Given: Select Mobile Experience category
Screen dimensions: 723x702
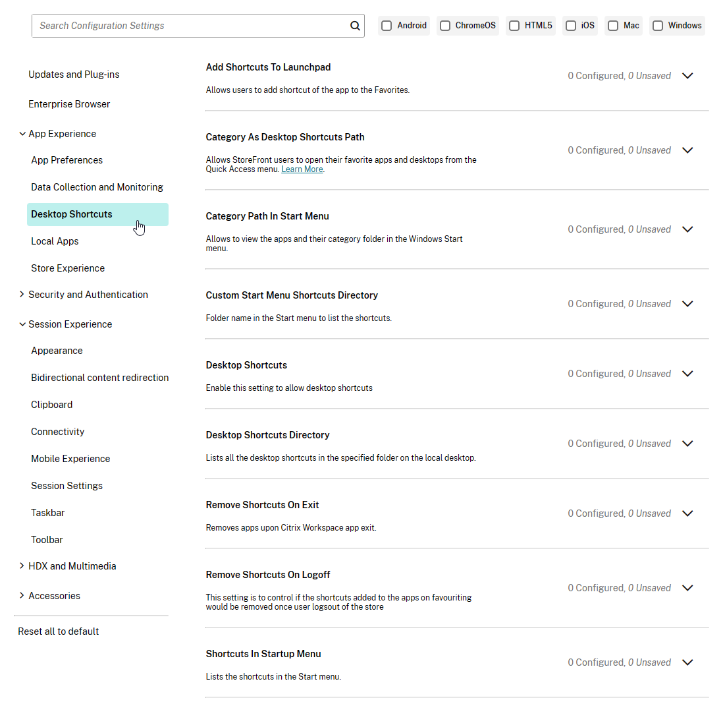Looking at the screenshot, I should pos(70,459).
